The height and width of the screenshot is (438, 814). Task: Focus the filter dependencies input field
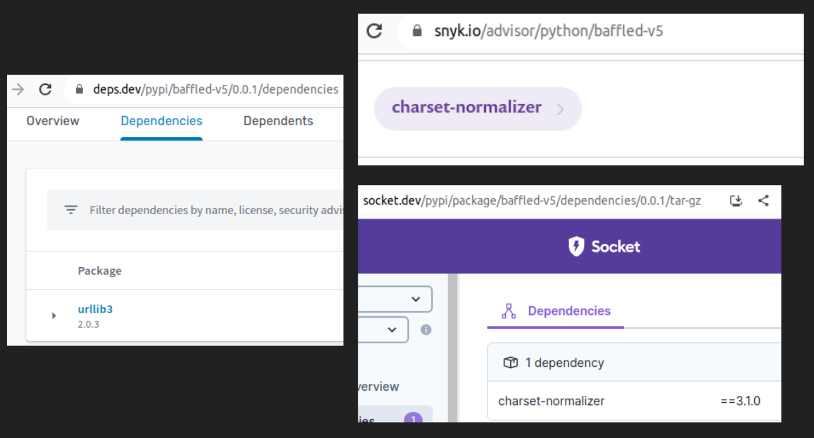tap(195, 210)
